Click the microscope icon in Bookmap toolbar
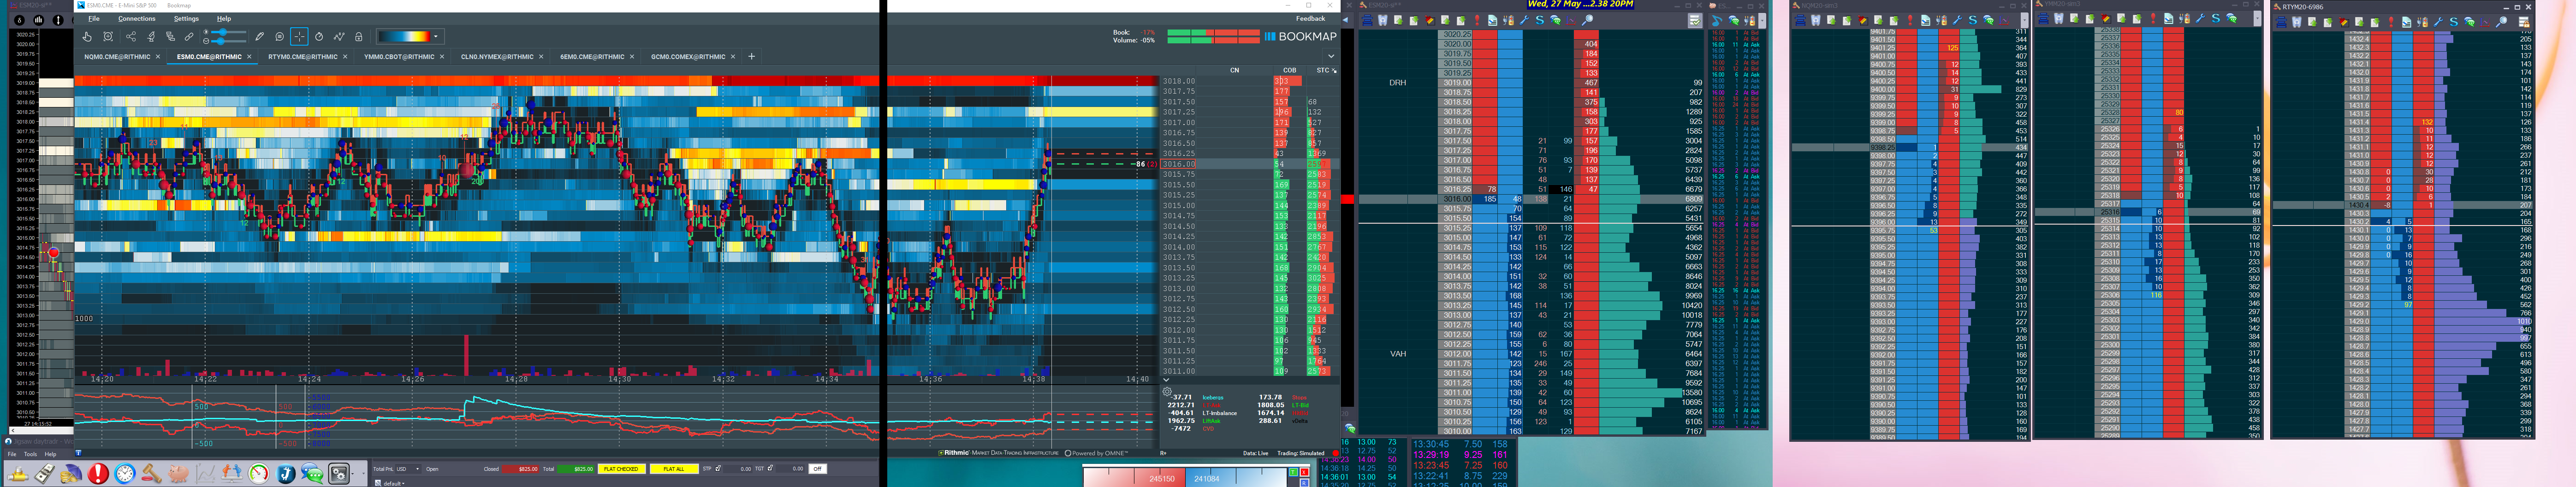This screenshot has height=487, width=2576. [x=151, y=37]
